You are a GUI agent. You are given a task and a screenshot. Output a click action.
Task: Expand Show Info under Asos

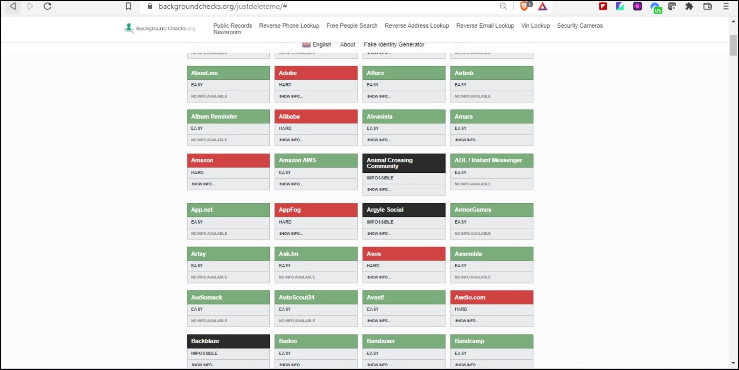(379, 277)
